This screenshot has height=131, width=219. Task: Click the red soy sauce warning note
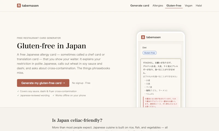pyautogui.click(x=161, y=102)
